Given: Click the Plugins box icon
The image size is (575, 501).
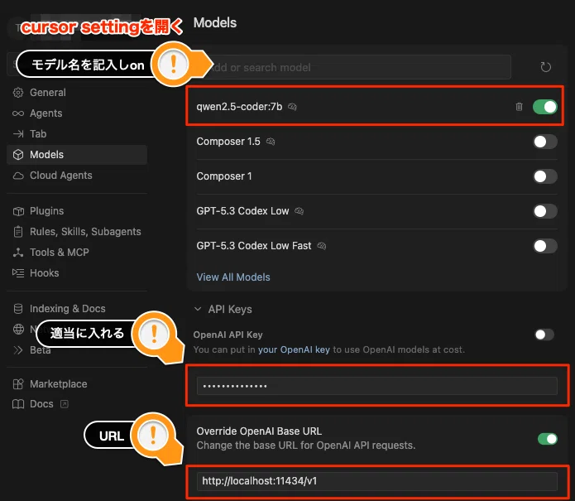Looking at the screenshot, I should click(18, 211).
